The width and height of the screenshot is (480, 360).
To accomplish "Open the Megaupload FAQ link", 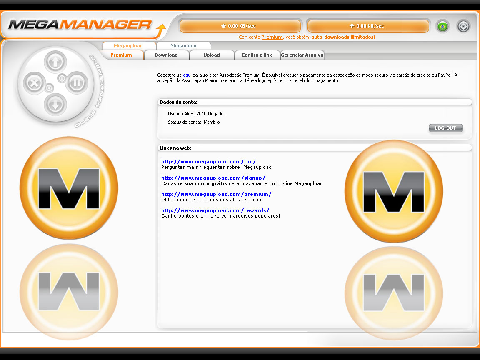I will click(x=208, y=161).
